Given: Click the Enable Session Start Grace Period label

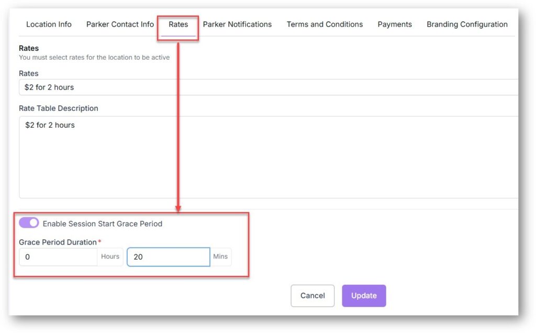Looking at the screenshot, I should [102, 224].
